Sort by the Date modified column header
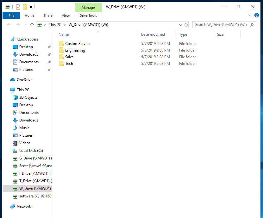Image resolution: width=263 pixels, height=218 pixels. [153, 34]
